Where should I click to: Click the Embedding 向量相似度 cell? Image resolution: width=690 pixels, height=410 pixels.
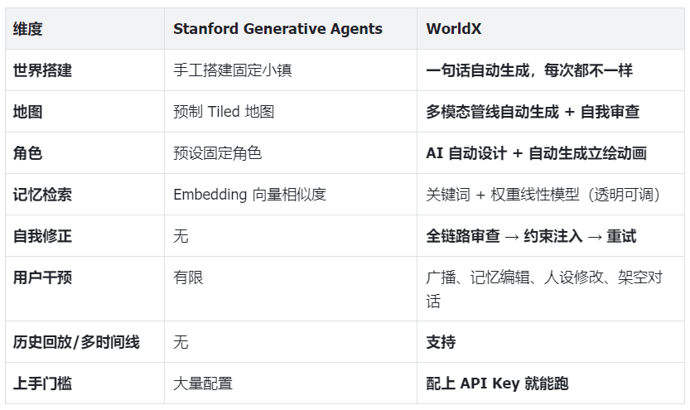pyautogui.click(x=291, y=195)
